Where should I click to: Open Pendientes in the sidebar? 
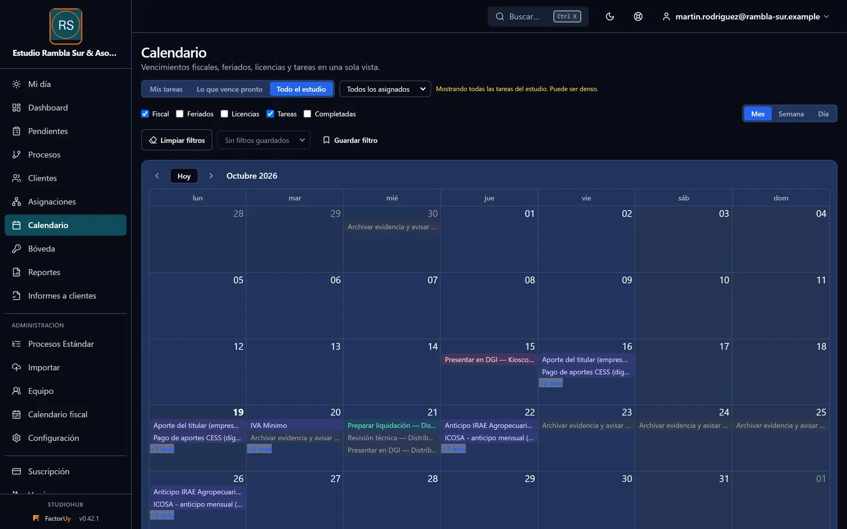pyautogui.click(x=65, y=131)
